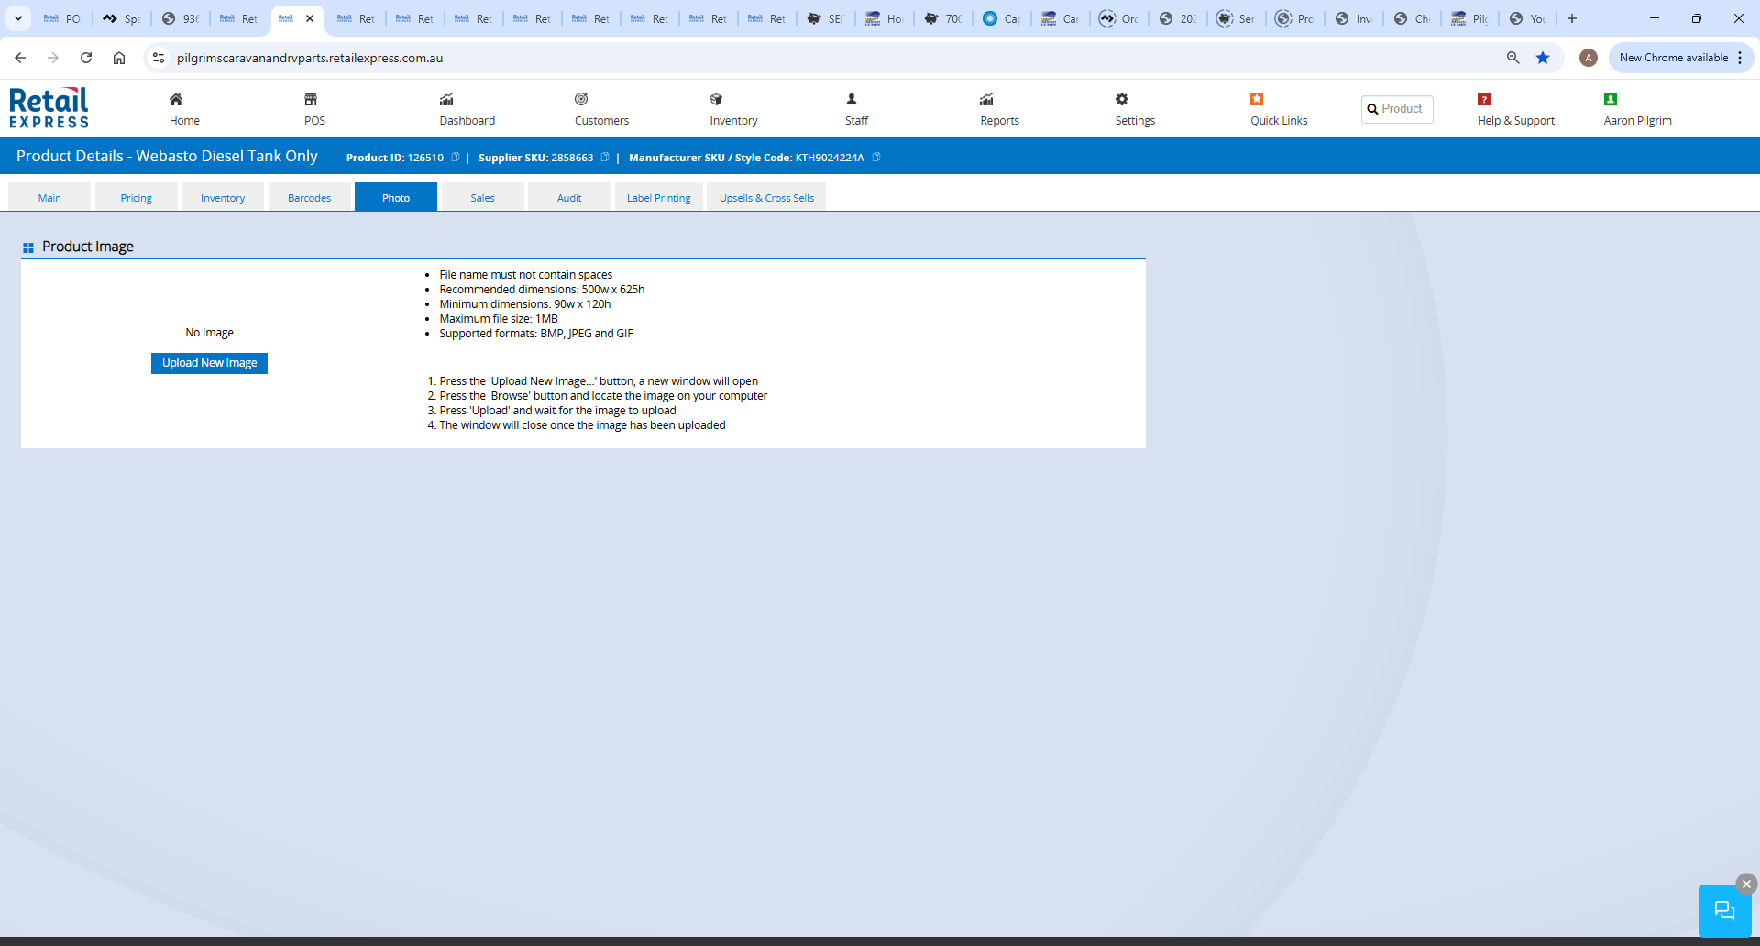This screenshot has width=1760, height=946.
Task: Click the Retail Express logo
Action: pos(49,108)
